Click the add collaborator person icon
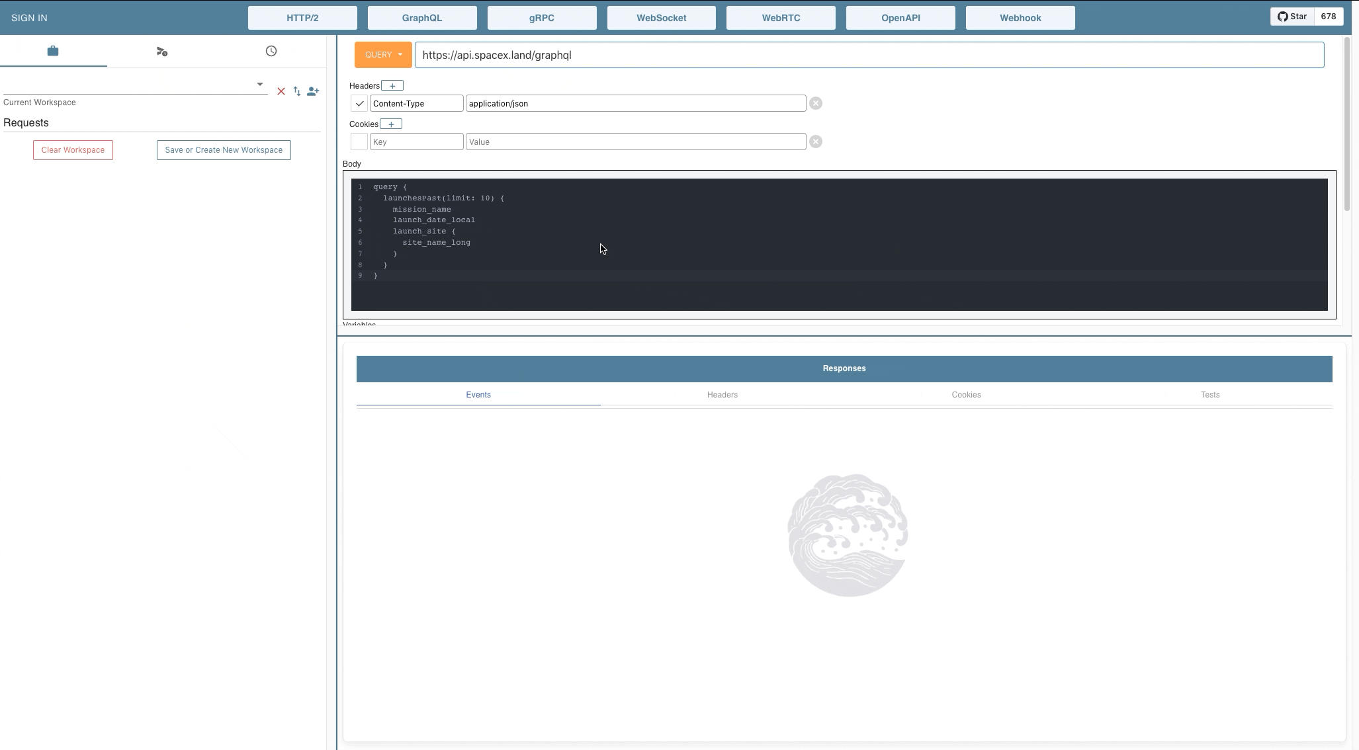1359x750 pixels. (313, 91)
